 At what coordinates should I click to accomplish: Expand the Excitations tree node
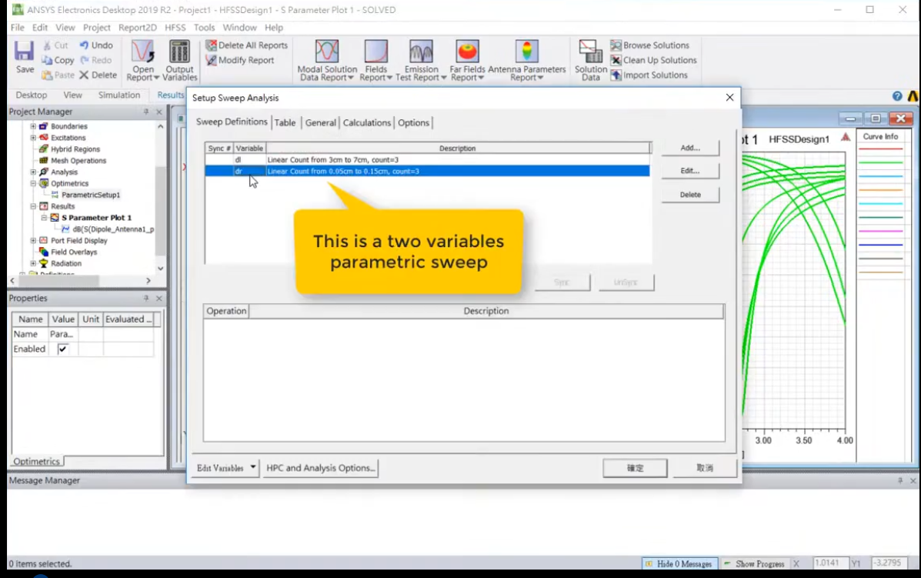pyautogui.click(x=33, y=138)
